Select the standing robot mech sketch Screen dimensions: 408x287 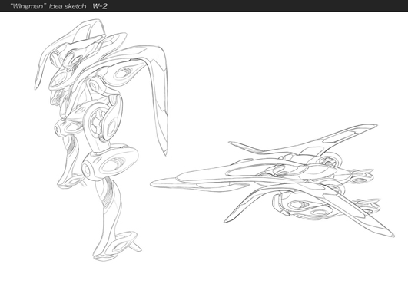coord(101,140)
